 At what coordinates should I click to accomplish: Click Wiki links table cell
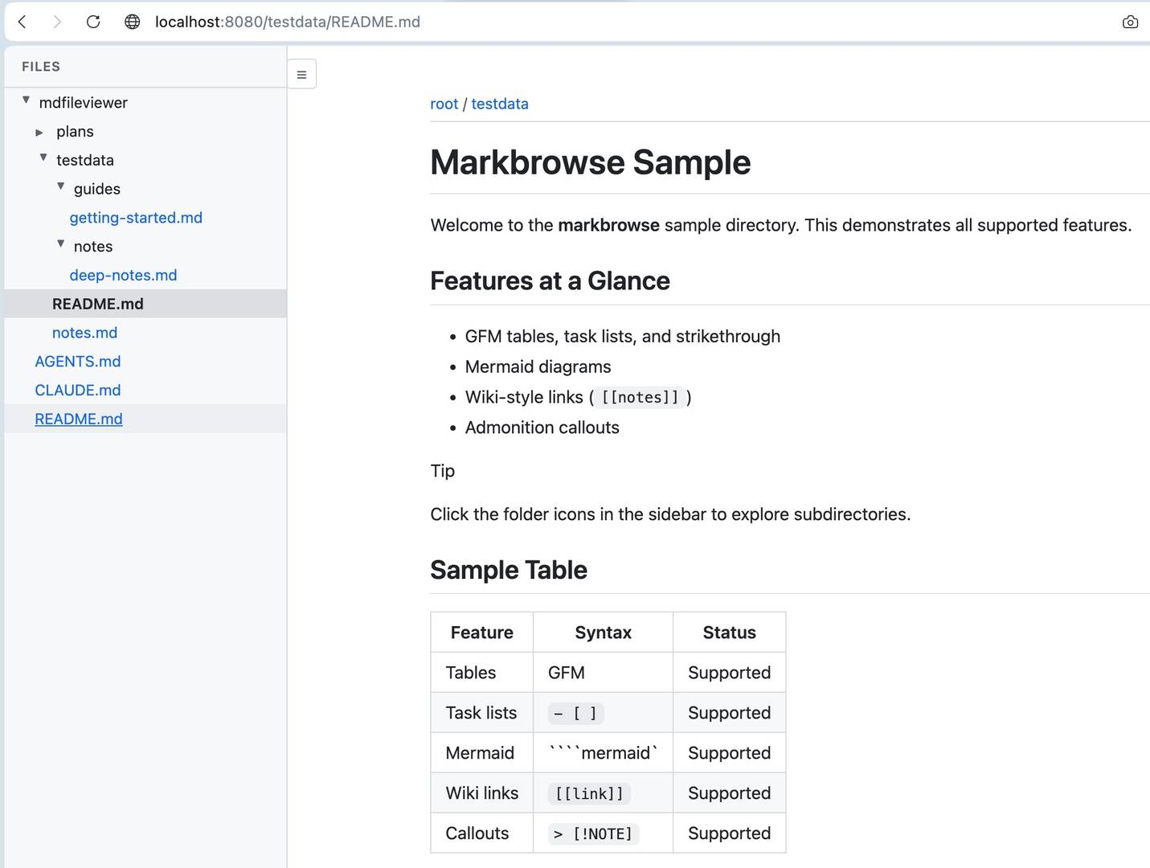[482, 793]
